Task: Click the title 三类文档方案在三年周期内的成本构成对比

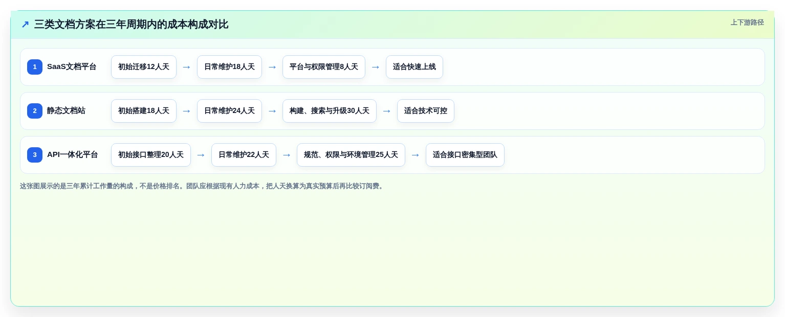Action: (131, 25)
